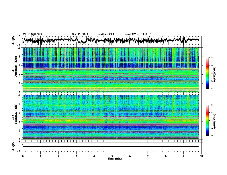Click the ch.2 color bar PSD unit label
The height and width of the screenshot is (175, 227).
tap(215, 122)
